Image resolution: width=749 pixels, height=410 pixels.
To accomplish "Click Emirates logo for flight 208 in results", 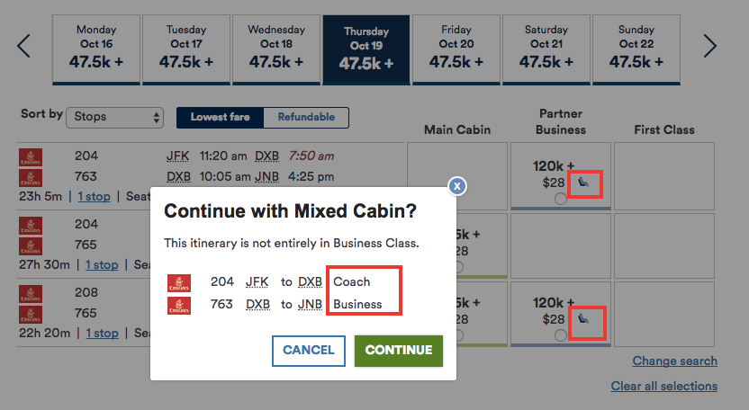I will tap(31, 293).
